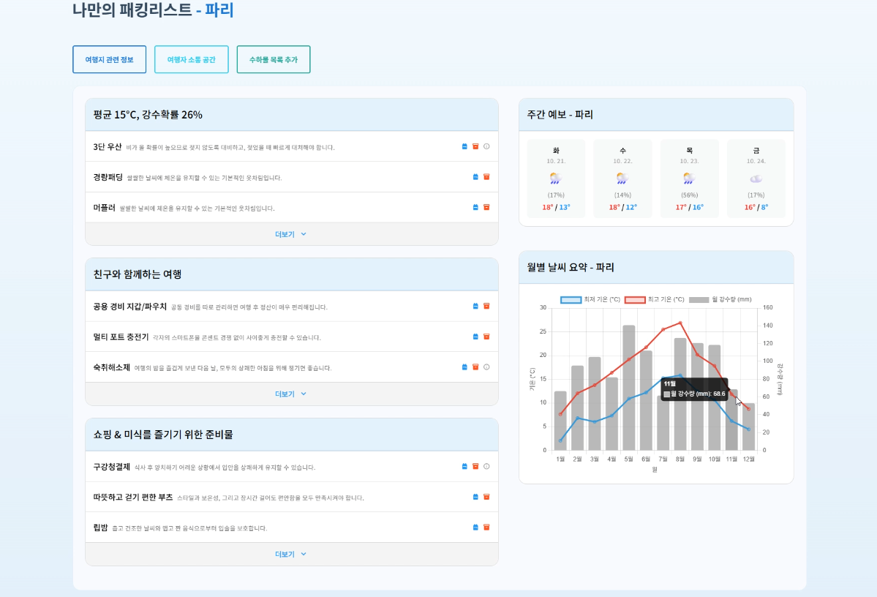Expand 더보기 under 쇼핑 & 미식 section

click(x=291, y=554)
